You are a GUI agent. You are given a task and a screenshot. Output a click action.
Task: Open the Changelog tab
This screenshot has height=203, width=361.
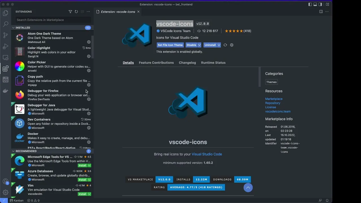coord(187,63)
